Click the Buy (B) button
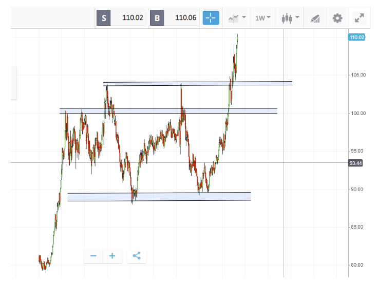 point(157,18)
